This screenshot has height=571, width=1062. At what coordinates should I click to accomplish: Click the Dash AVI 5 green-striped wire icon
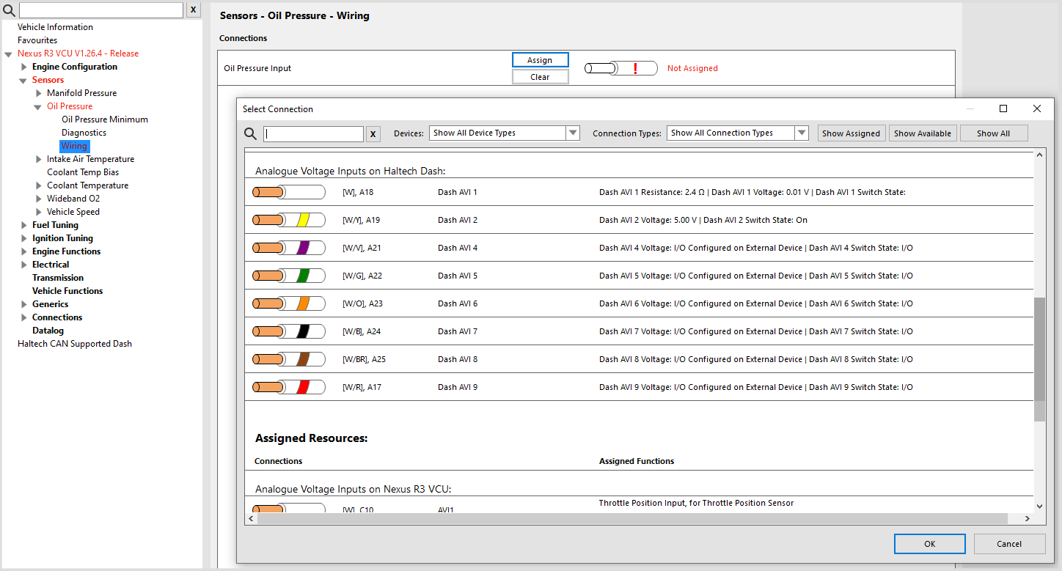pyautogui.click(x=289, y=276)
